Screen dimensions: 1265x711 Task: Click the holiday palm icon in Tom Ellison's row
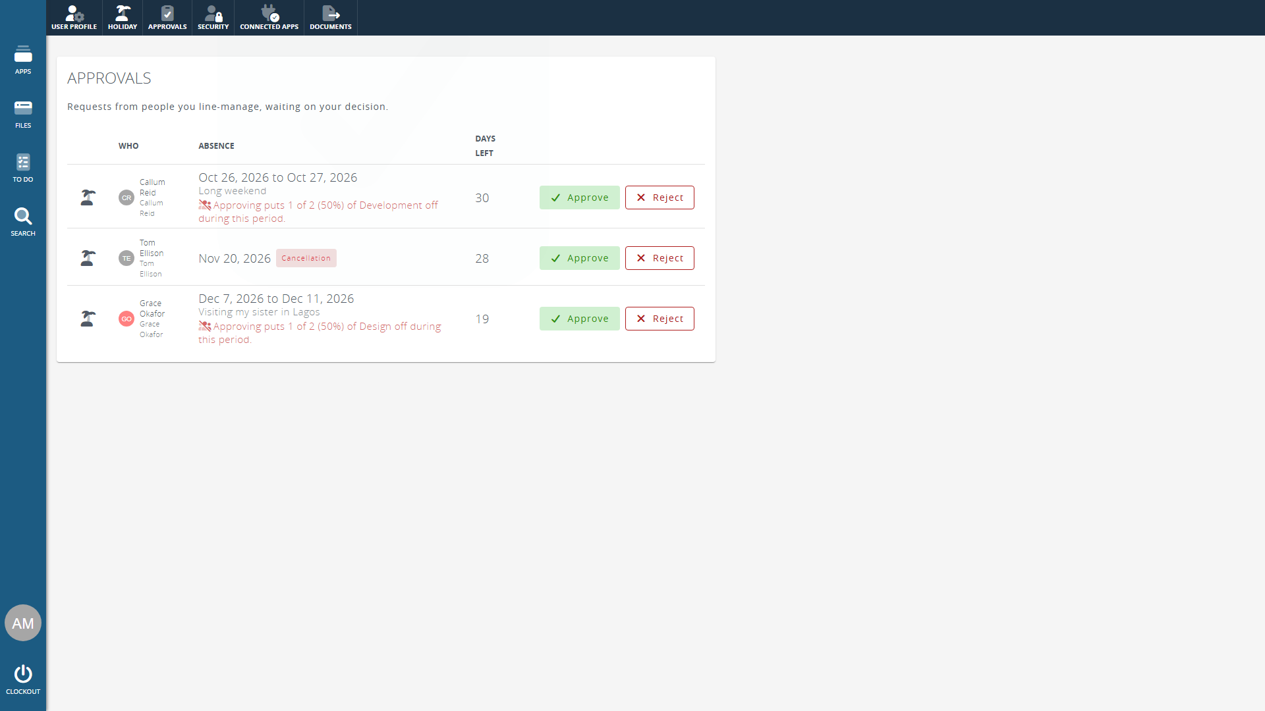(88, 258)
